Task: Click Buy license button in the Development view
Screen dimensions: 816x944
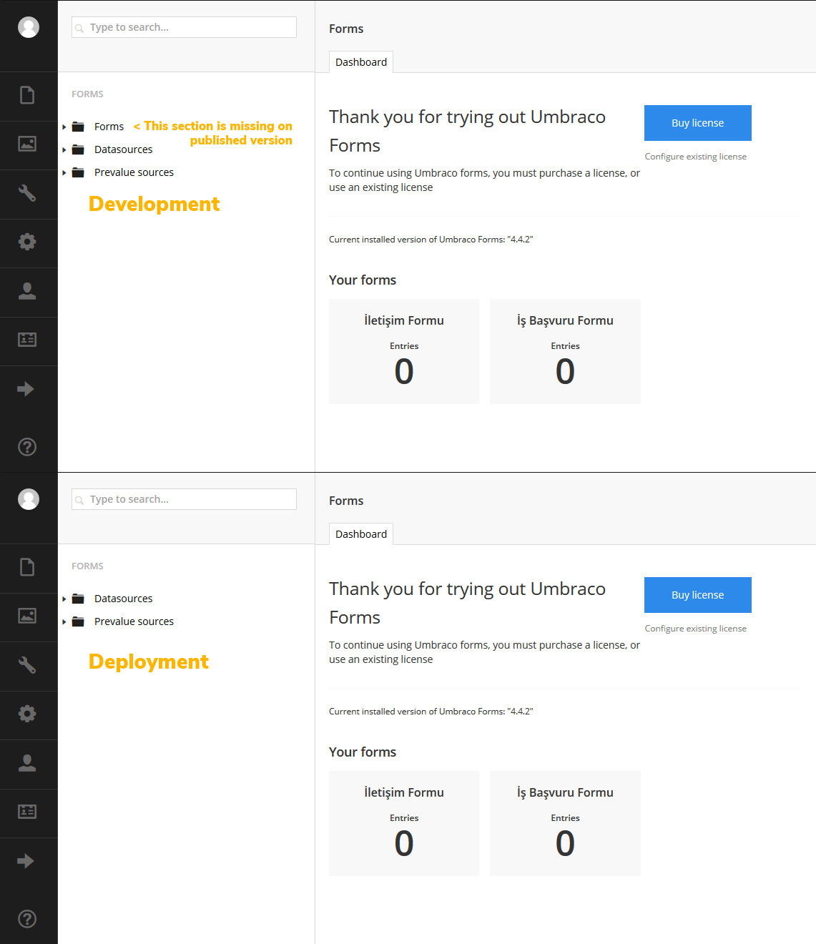Action: click(698, 123)
